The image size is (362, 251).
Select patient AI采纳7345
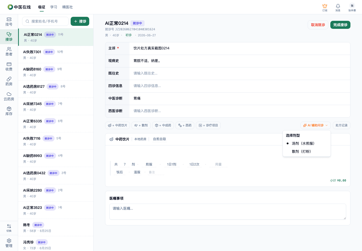[56, 106]
